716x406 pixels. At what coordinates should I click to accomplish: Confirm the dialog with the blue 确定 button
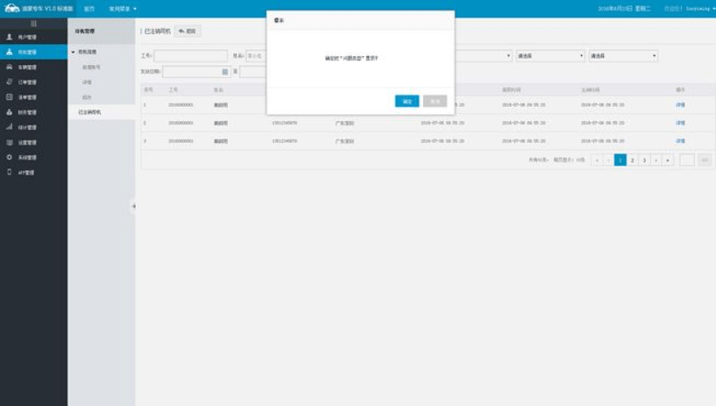click(x=407, y=102)
